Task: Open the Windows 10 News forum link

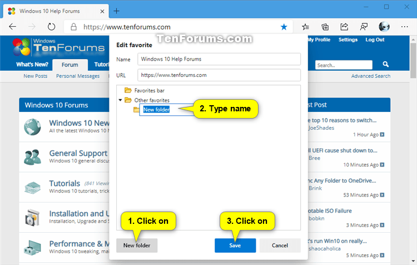Action: click(79, 123)
